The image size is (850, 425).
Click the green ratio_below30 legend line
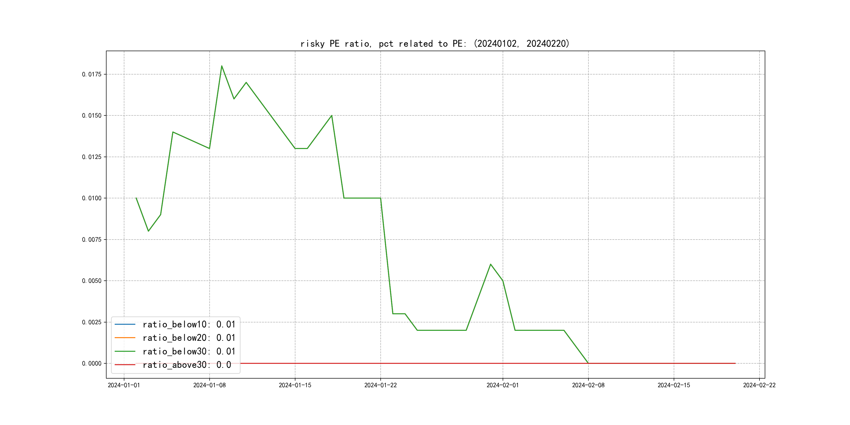[x=125, y=352]
